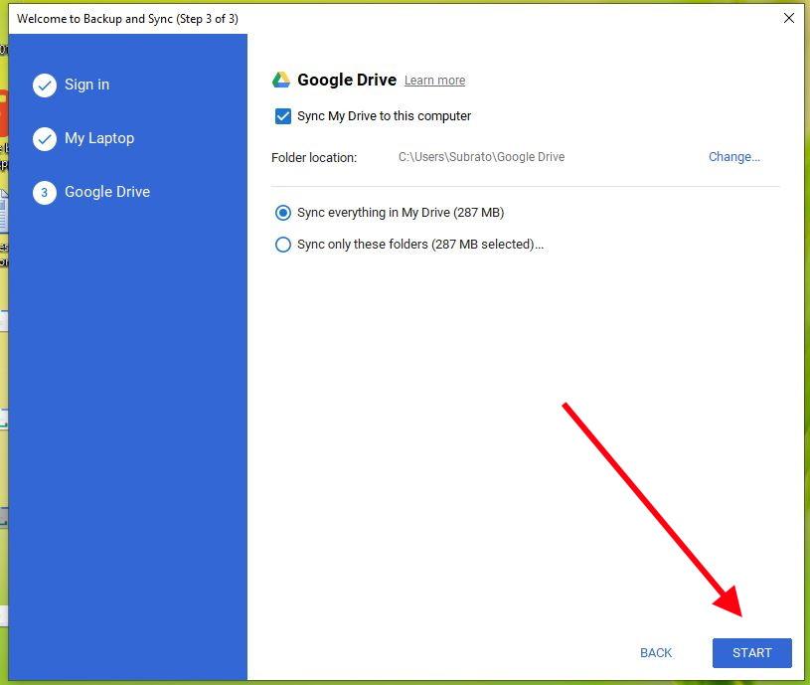Select Sync only these folders radio
Screen dimensions: 810x685
point(283,245)
